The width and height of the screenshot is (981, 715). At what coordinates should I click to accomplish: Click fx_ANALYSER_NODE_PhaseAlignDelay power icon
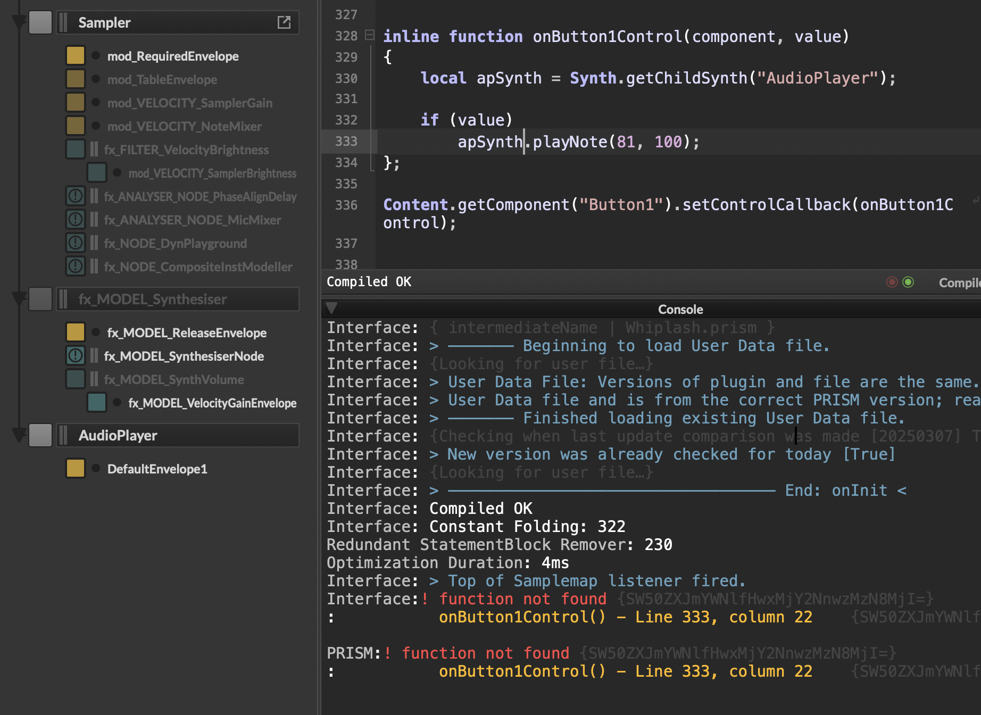pyautogui.click(x=76, y=196)
